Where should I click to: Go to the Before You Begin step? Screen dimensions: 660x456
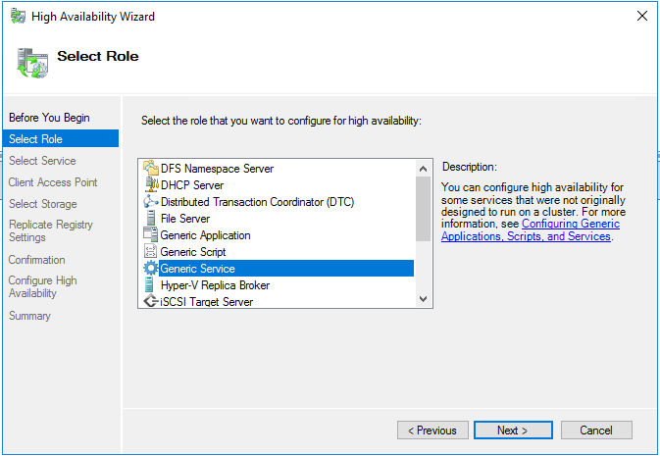[49, 118]
